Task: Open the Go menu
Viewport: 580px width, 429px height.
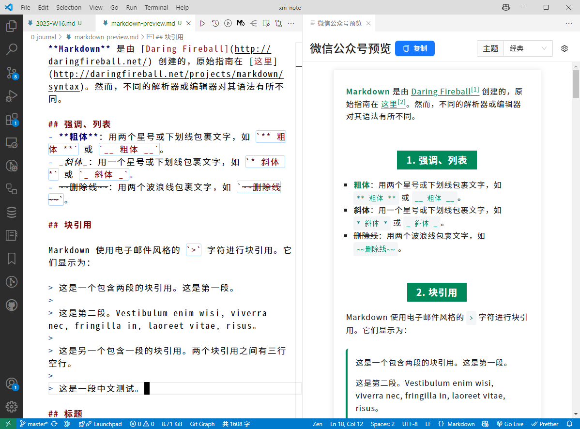Action: tap(114, 7)
